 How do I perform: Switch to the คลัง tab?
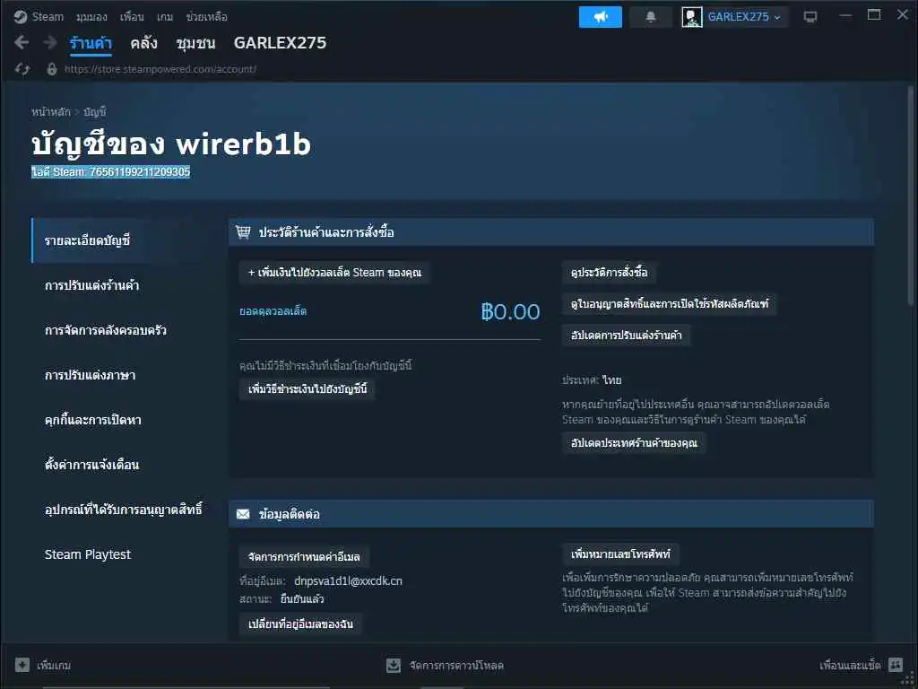tap(144, 43)
